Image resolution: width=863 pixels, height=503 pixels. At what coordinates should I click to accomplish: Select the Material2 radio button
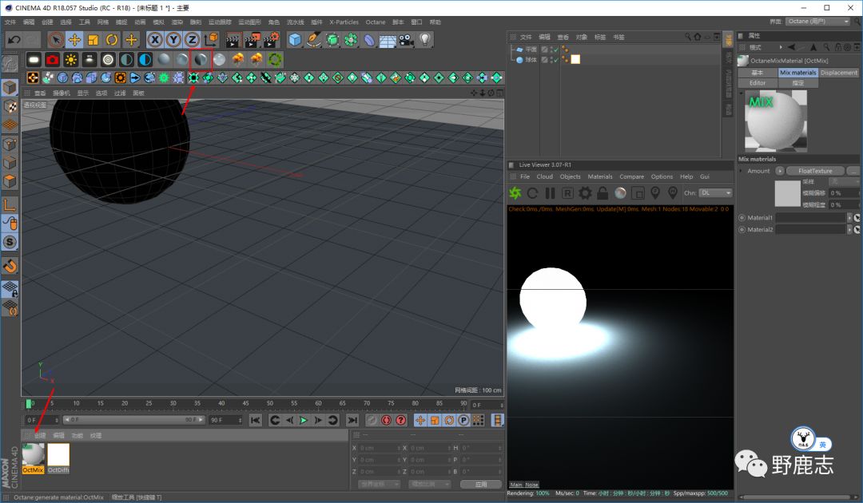(x=742, y=229)
